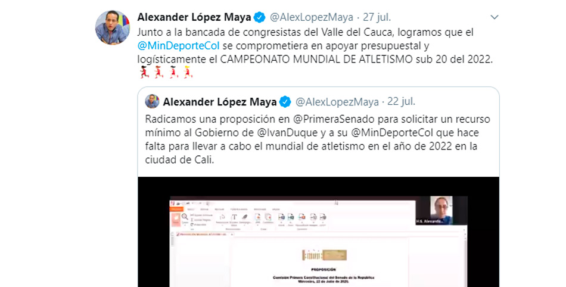Open the top Alexander López Maya name link
The image size is (566, 287).
point(194,17)
